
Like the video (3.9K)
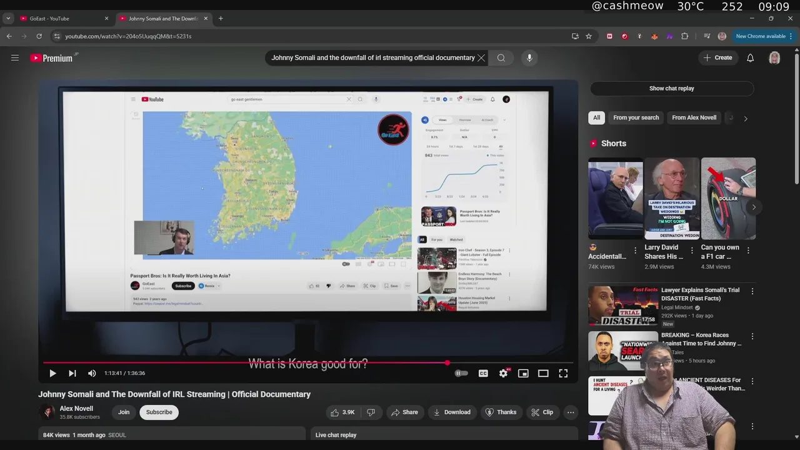[x=343, y=412]
